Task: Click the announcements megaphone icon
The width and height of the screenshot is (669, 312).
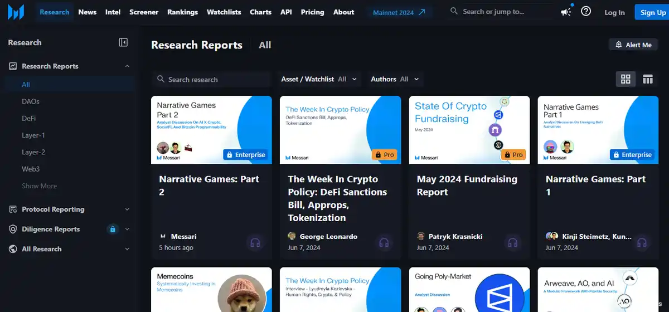Action: 566,12
